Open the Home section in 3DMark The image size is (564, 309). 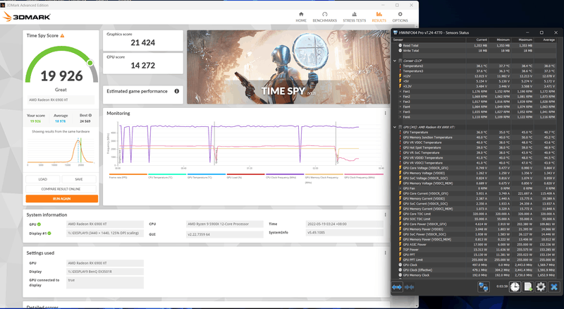301,17
